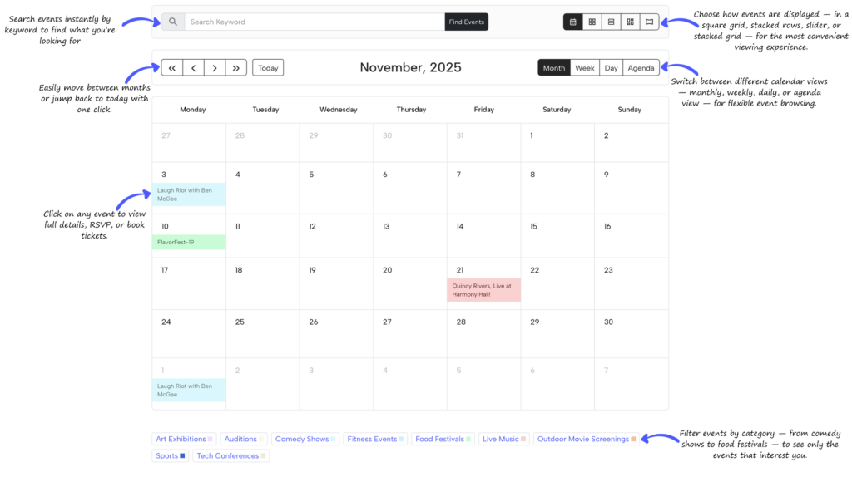This screenshot has width=852, height=482.
Task: Click the search magnifier icon
Action: click(173, 22)
